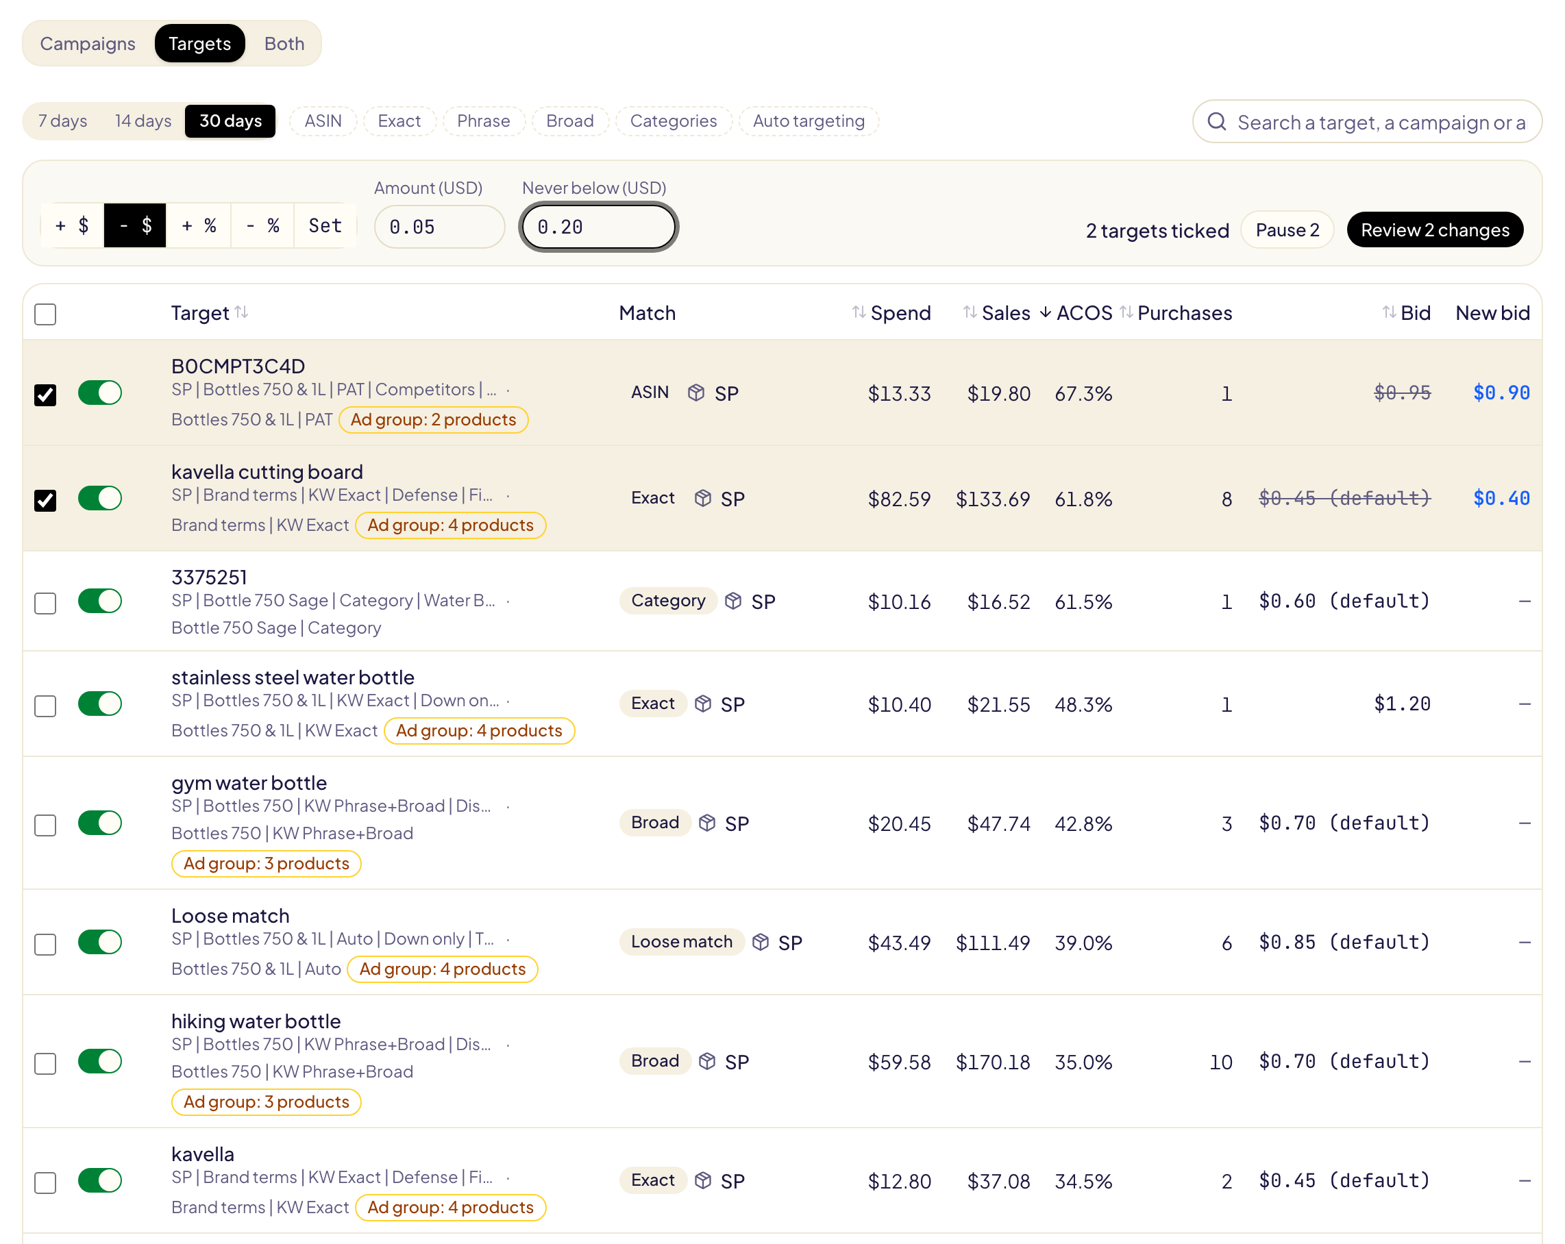Click product cube icon in Loose match row
Image resolution: width=1565 pixels, height=1244 pixels.
click(x=760, y=942)
